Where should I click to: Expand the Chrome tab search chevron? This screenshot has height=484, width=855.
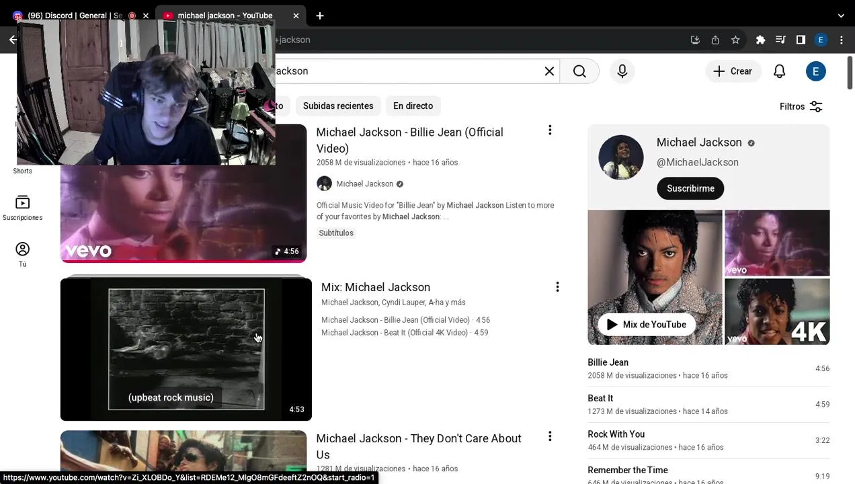pyautogui.click(x=841, y=15)
